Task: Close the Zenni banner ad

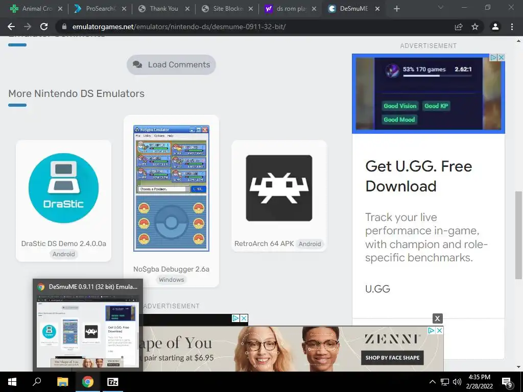Action: [x=440, y=330]
